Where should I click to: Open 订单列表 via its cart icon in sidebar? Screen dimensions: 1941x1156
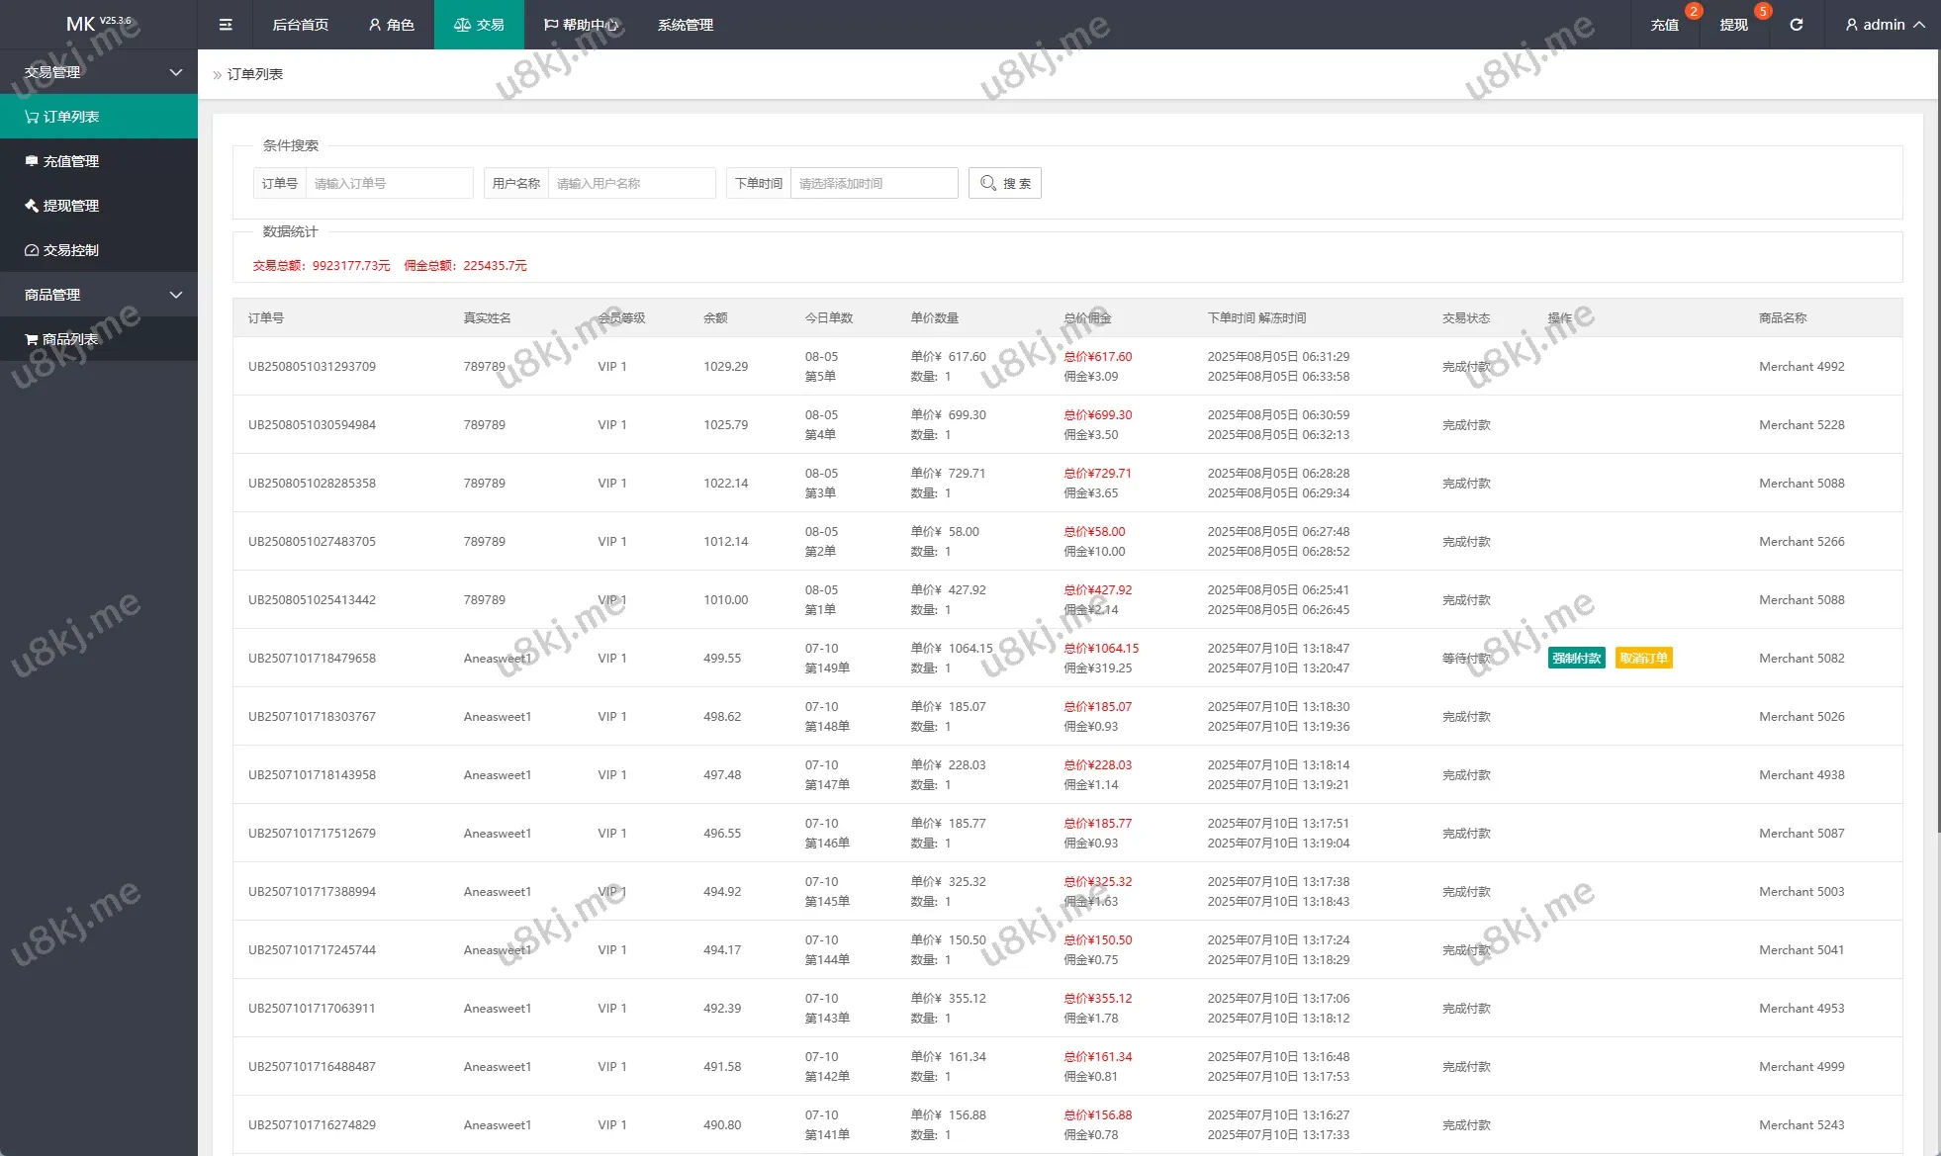tap(32, 117)
